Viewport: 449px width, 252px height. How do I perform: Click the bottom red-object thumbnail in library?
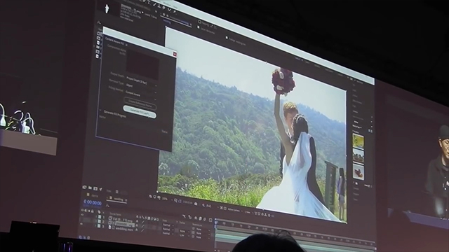pos(358,171)
